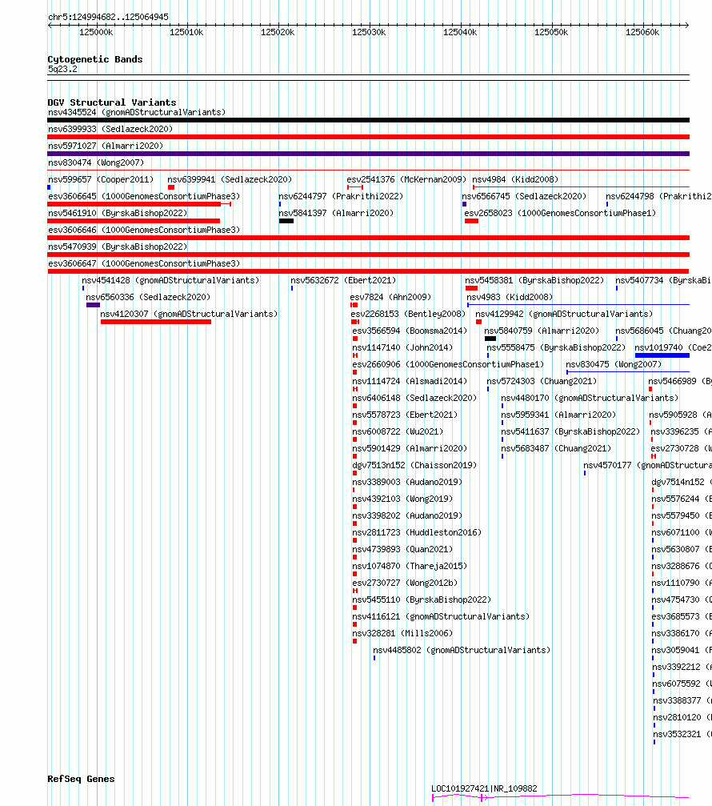Click the nsv599657 (Cooper2011) label
712x806 pixels.
(101, 179)
